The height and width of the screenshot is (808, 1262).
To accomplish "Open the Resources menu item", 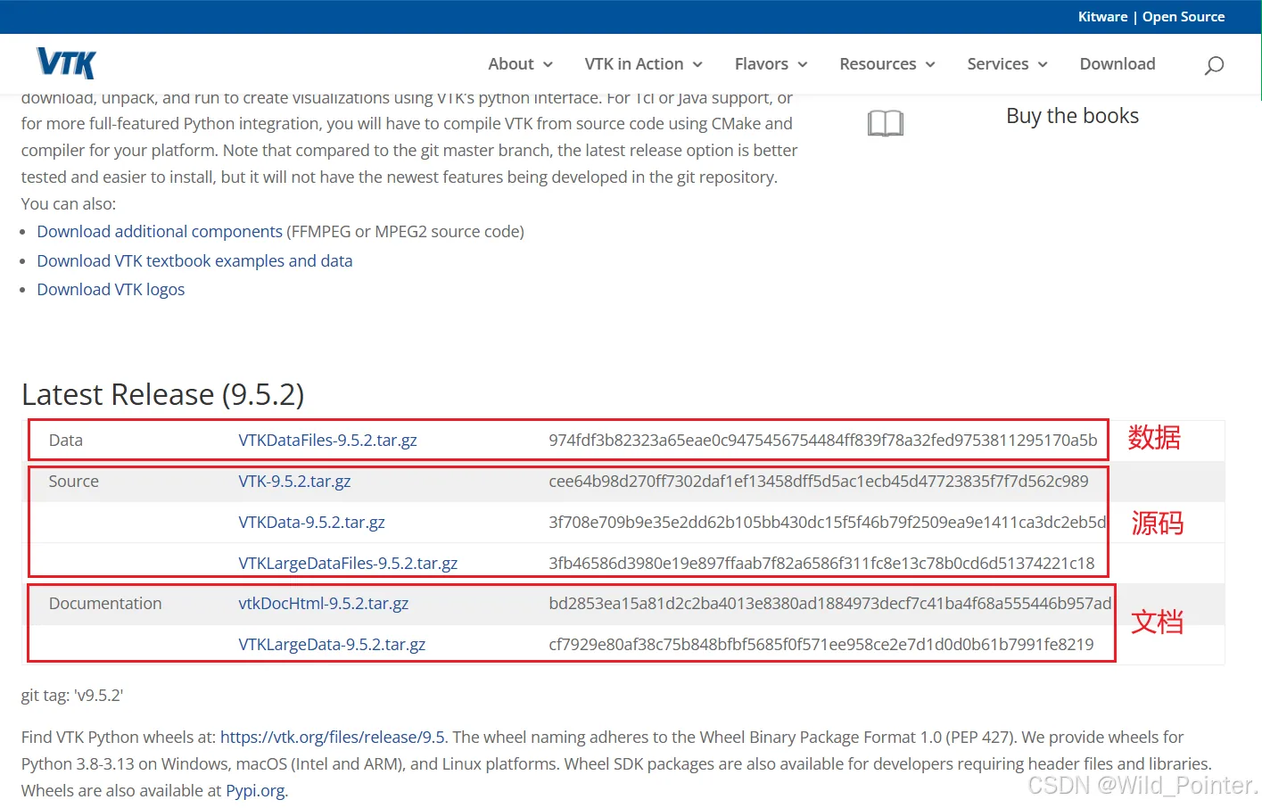I will tap(878, 64).
